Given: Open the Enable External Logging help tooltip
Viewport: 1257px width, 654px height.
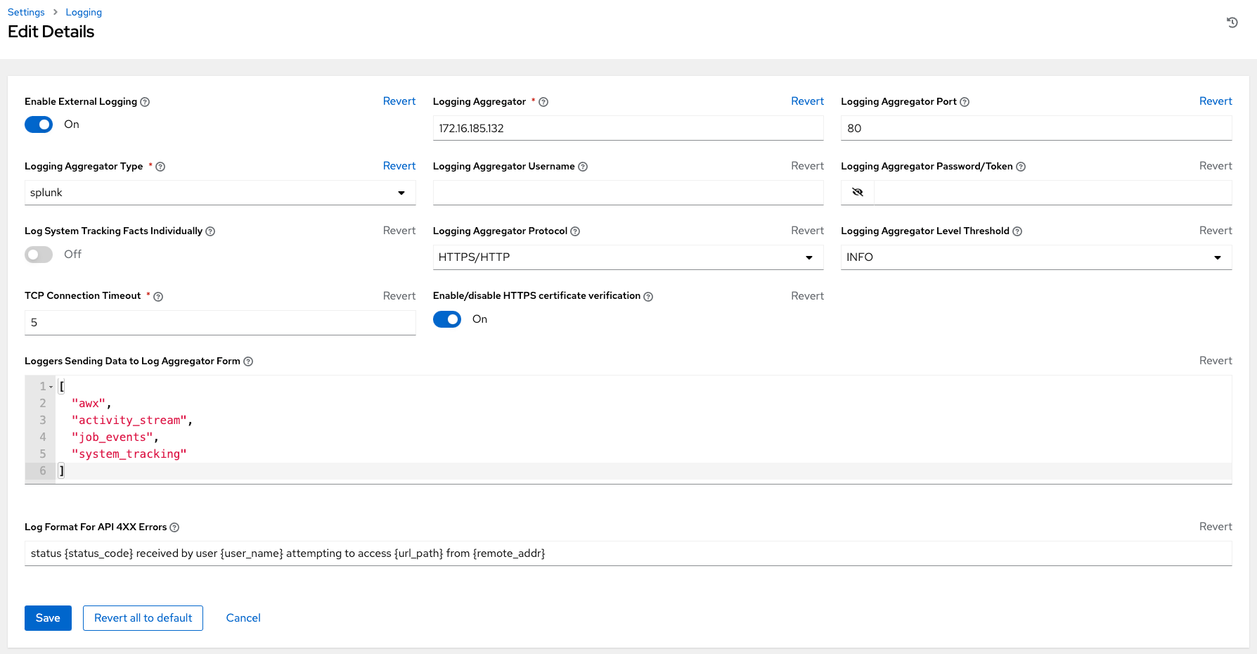Looking at the screenshot, I should point(146,101).
